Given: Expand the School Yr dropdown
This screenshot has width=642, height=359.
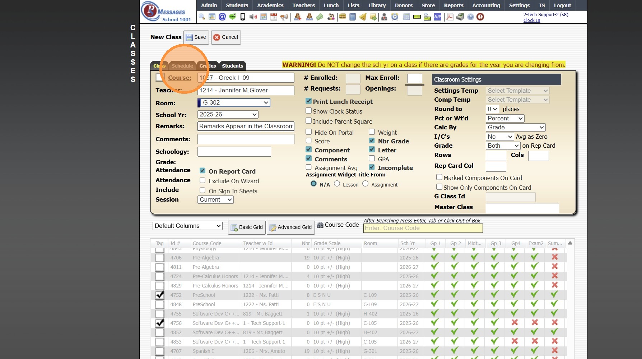Looking at the screenshot, I should click(228, 115).
